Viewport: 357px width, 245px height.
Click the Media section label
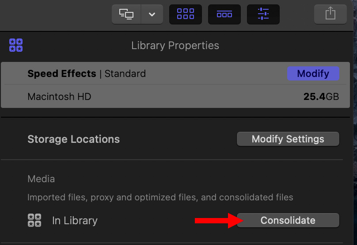pos(41,179)
